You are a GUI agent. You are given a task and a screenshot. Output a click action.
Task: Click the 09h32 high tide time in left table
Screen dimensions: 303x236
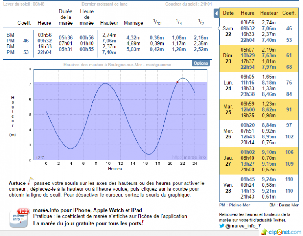pyautogui.click(x=44, y=41)
